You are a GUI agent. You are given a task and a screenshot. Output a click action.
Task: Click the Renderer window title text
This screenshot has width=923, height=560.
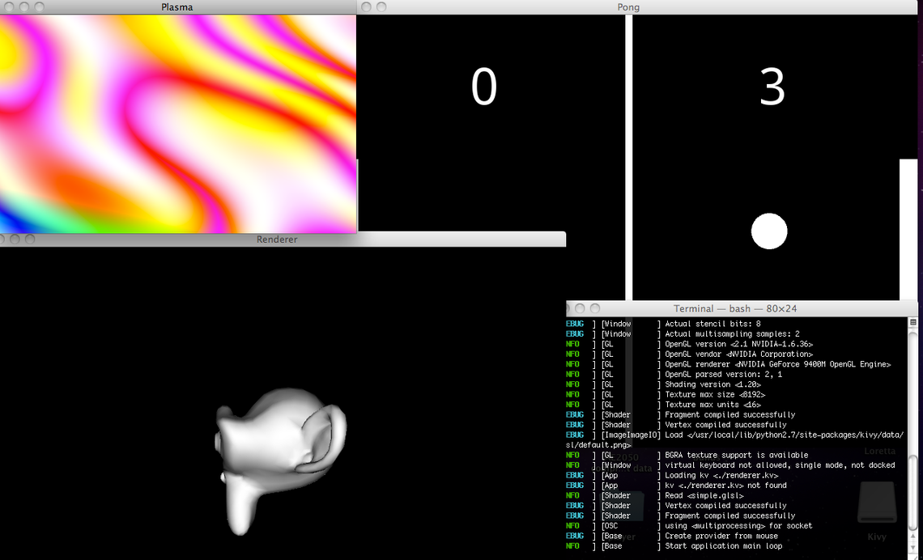[x=277, y=240]
